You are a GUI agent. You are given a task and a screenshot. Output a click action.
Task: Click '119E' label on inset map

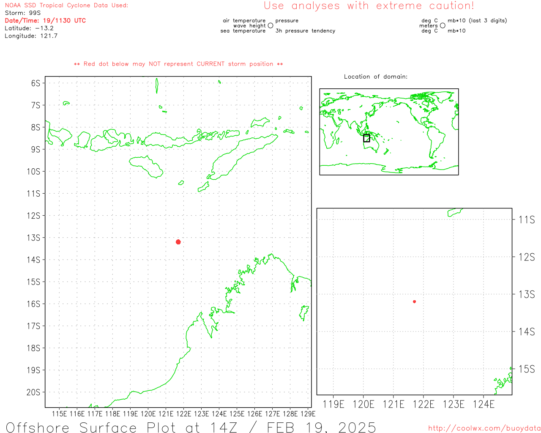(x=333, y=404)
